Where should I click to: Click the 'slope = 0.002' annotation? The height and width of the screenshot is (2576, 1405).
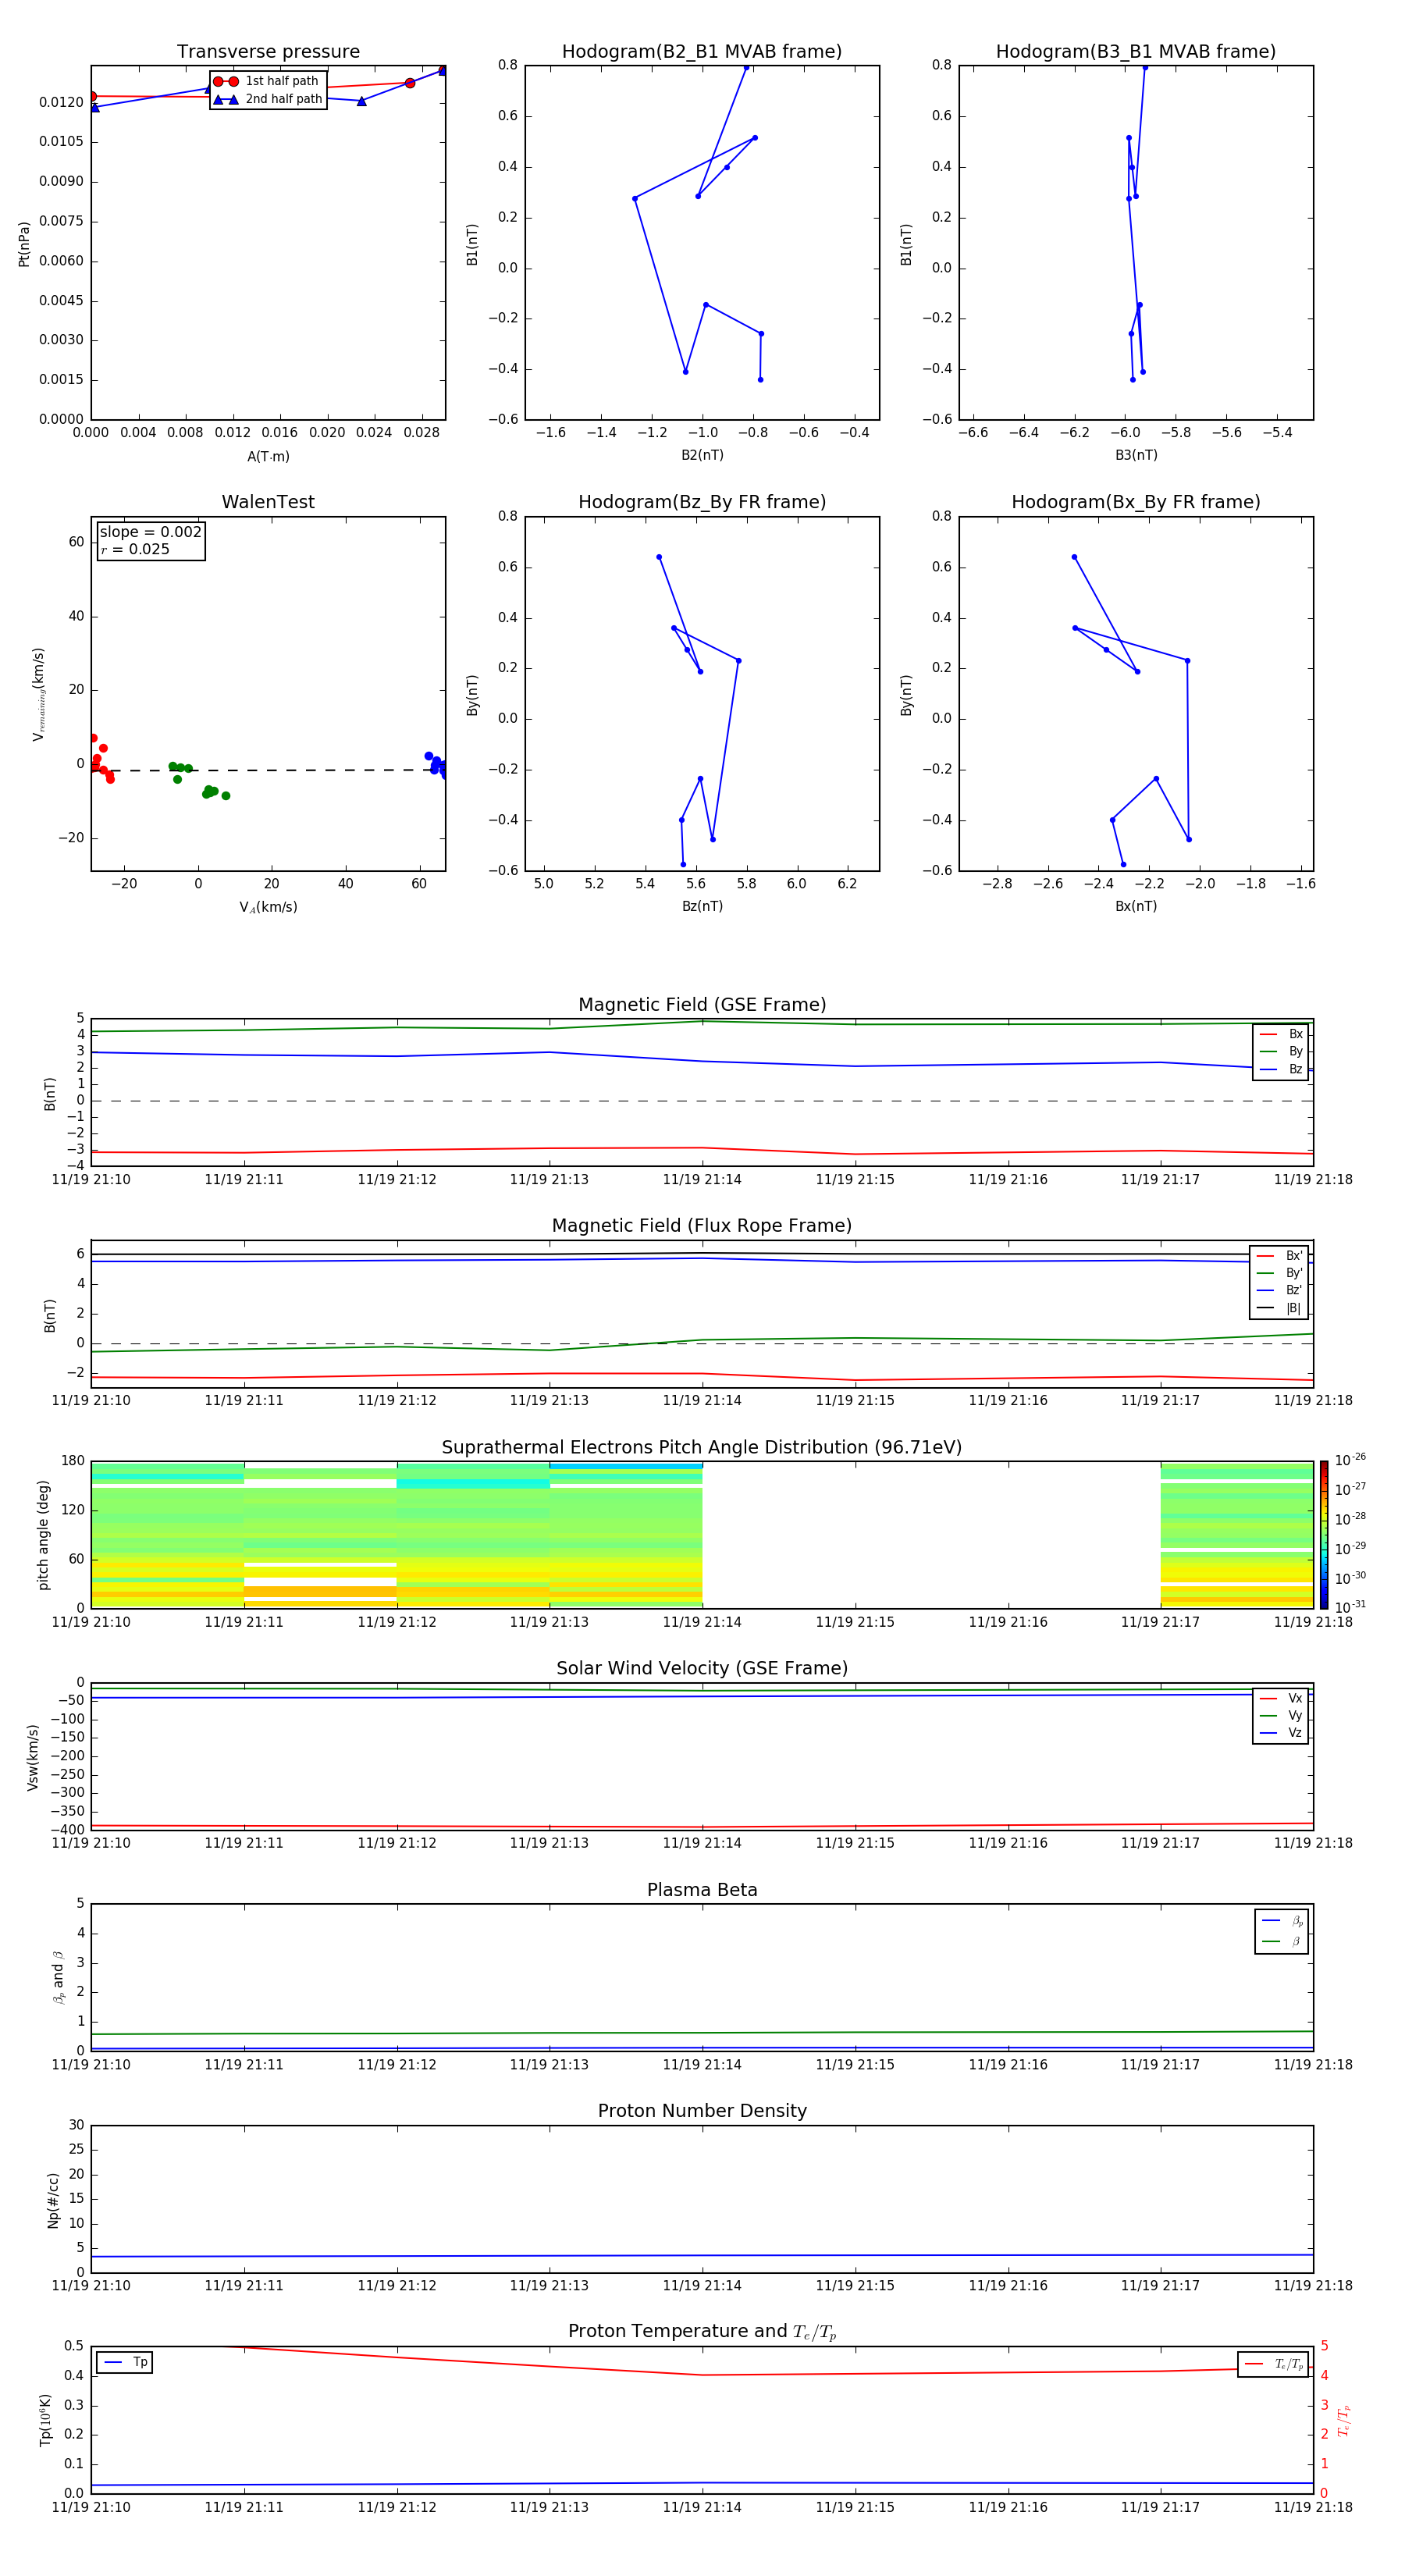(x=151, y=532)
